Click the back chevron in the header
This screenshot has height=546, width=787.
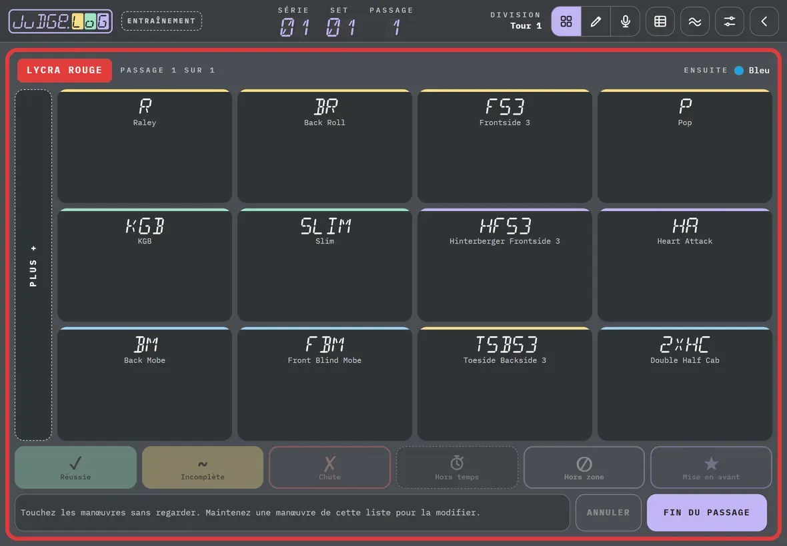(x=764, y=21)
